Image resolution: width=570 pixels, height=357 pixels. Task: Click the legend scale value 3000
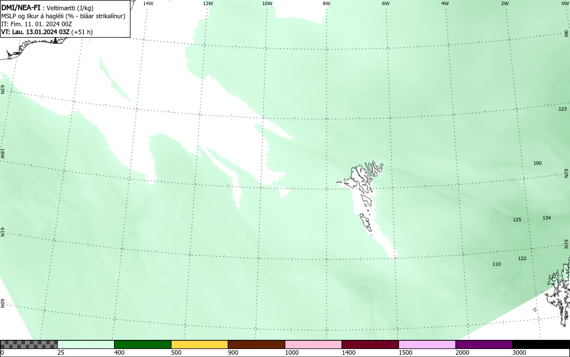coord(519,352)
